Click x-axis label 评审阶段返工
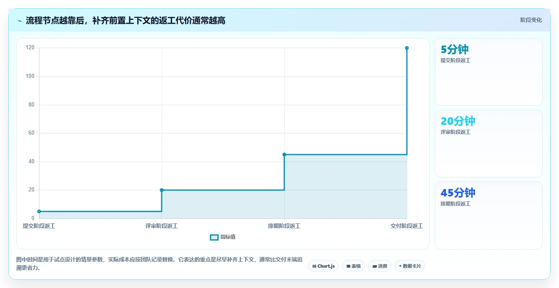Image resolution: width=559 pixels, height=288 pixels. (x=162, y=226)
